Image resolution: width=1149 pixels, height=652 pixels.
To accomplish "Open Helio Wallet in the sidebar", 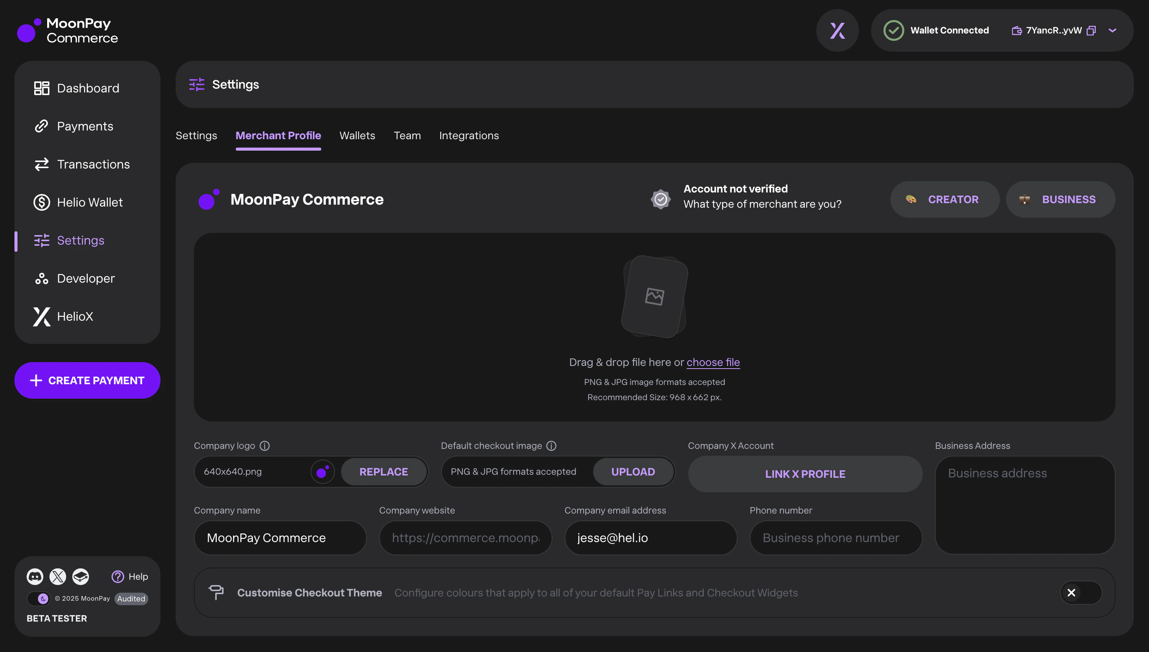I will pos(89,202).
